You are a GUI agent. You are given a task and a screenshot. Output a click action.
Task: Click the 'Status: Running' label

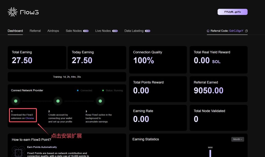tap(114, 90)
